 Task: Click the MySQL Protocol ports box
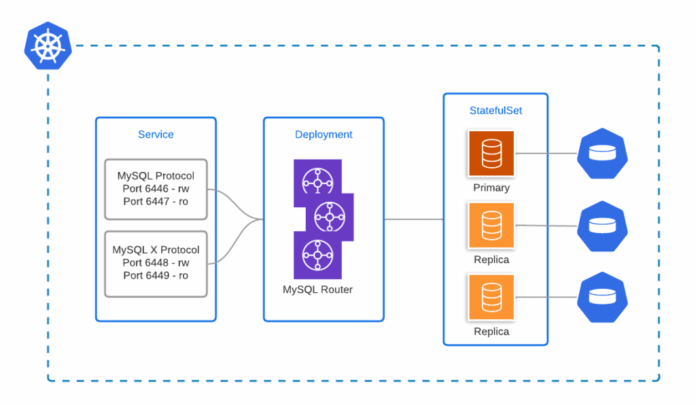pyautogui.click(x=156, y=189)
